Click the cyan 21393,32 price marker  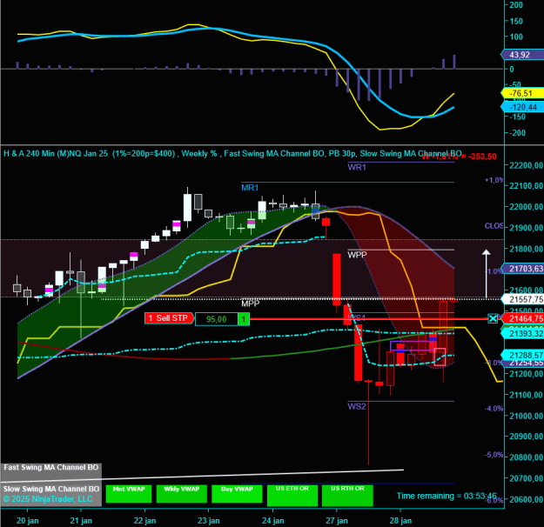(524, 334)
